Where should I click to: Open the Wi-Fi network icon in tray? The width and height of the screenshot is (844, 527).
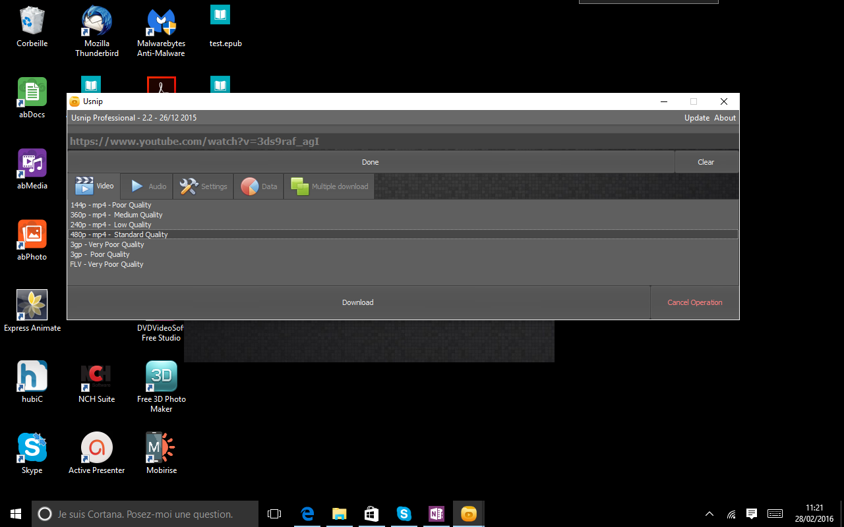tap(731, 514)
